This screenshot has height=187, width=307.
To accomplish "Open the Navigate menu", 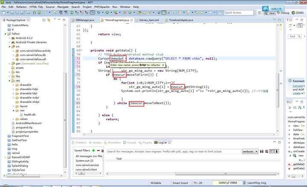I will 63,7.
